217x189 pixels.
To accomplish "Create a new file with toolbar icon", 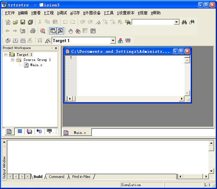I will 8,22.
